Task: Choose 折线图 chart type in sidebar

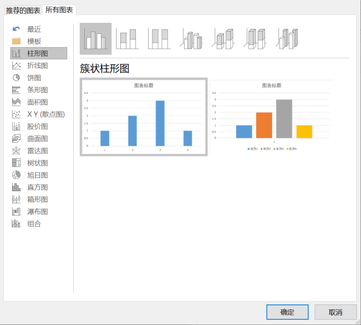Action: click(38, 66)
